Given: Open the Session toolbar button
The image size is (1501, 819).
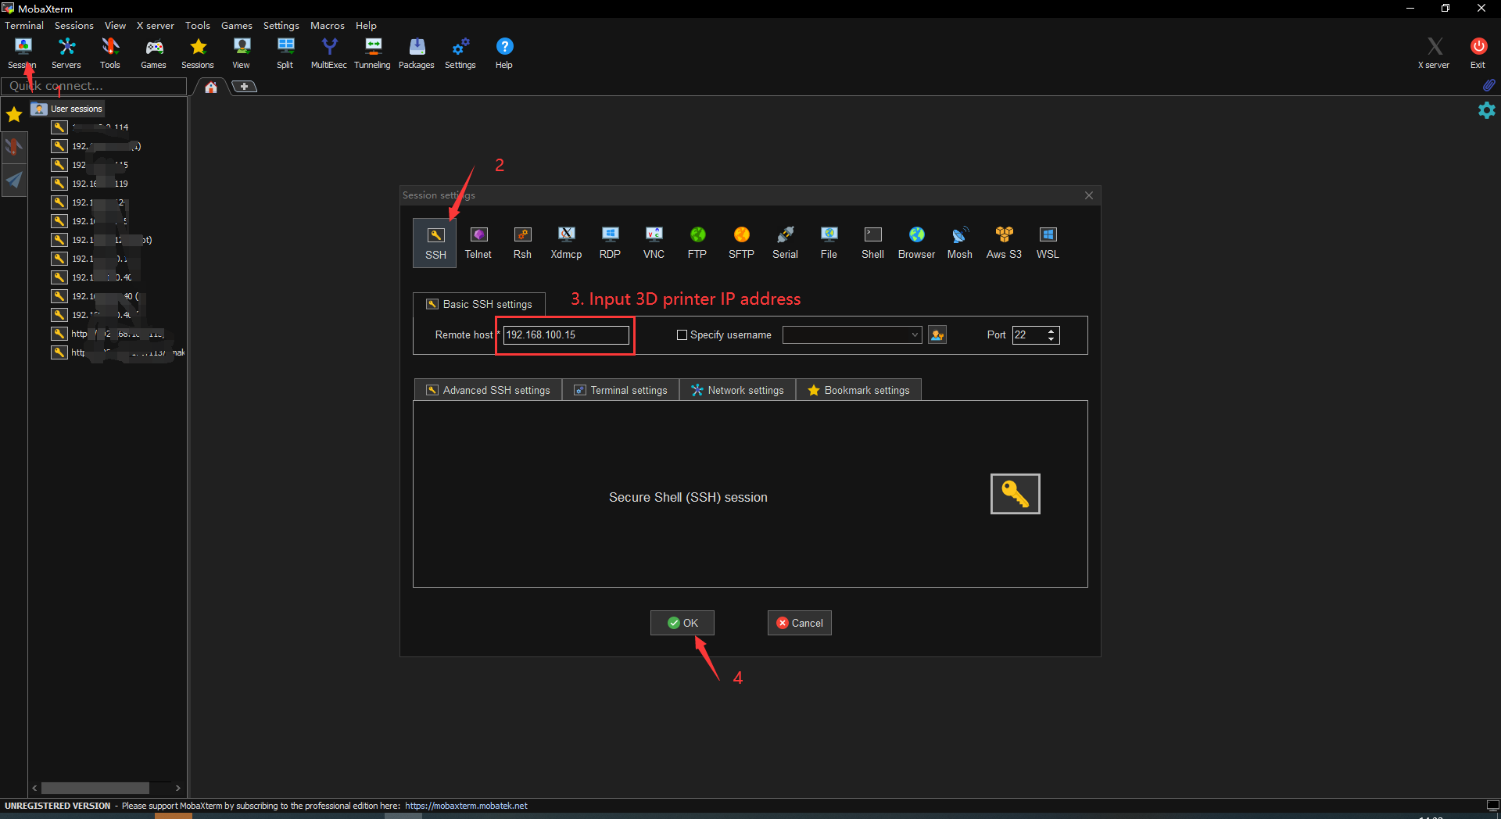Looking at the screenshot, I should click(x=23, y=53).
